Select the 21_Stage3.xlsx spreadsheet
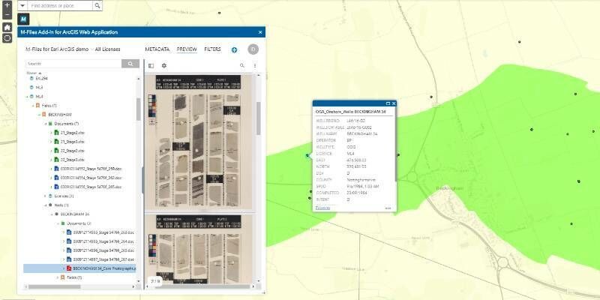This screenshot has width=600, height=300. [x=73, y=142]
